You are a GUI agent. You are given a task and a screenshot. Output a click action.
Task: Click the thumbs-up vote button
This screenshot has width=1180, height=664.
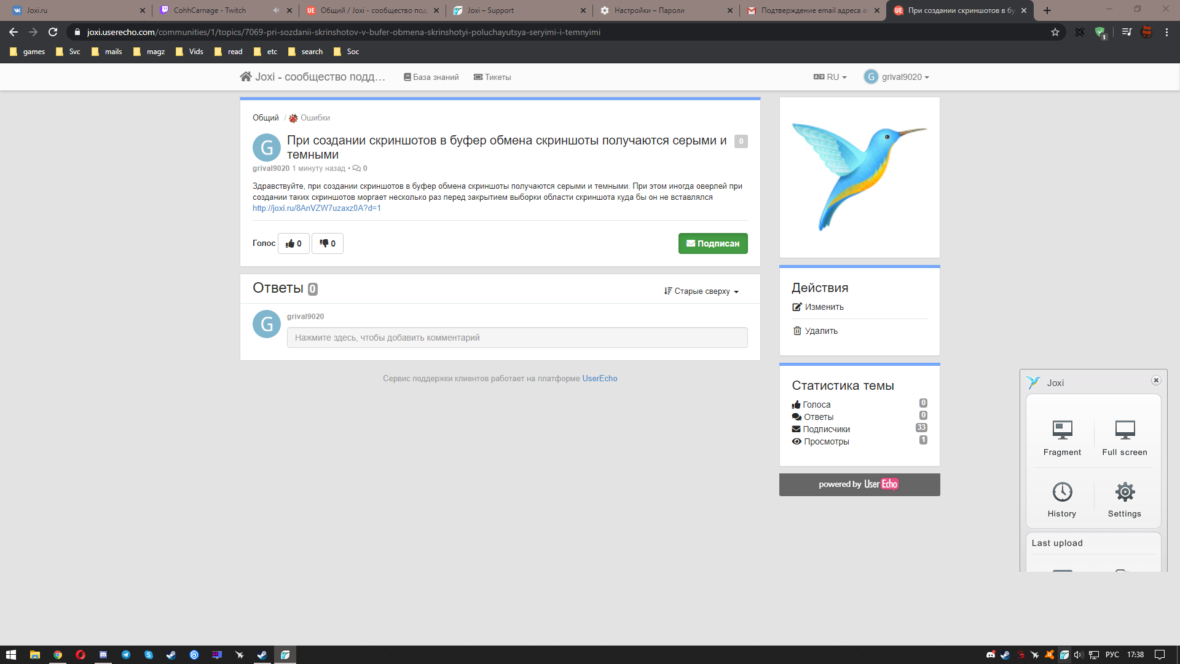294,243
